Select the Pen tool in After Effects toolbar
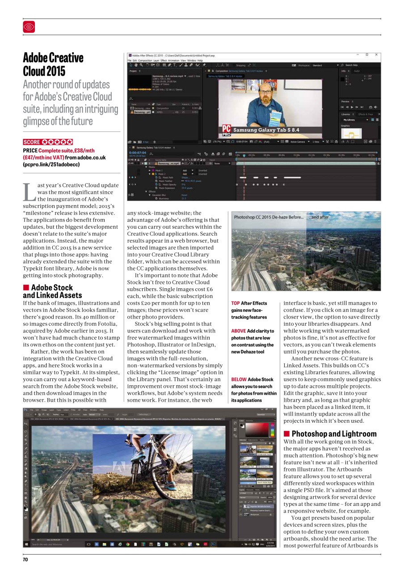The width and height of the screenshot is (404, 572). 169,65
